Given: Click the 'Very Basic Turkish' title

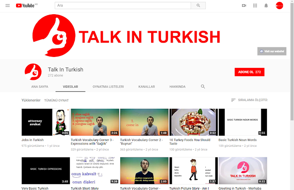Looking at the screenshot, I should pos(35,188).
